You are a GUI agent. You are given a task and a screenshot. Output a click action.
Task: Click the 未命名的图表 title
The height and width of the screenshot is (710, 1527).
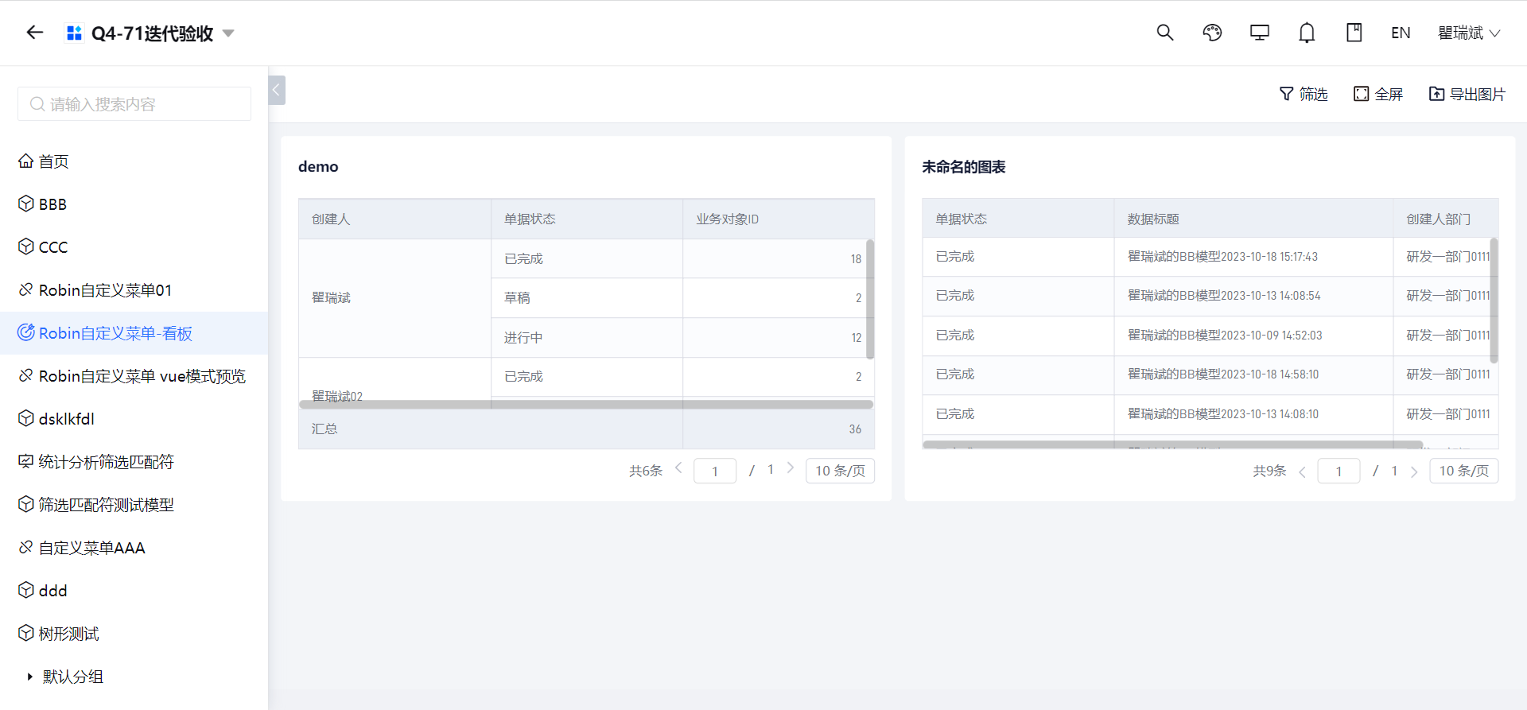tap(964, 166)
